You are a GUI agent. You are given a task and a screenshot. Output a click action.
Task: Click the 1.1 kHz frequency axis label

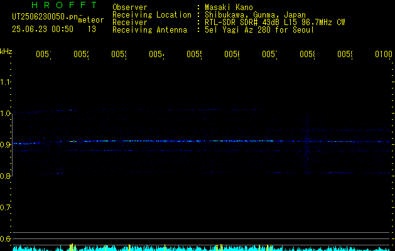[x=5, y=82]
